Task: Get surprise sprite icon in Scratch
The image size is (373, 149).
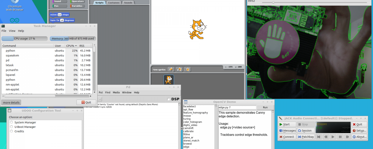Action: point(187,70)
